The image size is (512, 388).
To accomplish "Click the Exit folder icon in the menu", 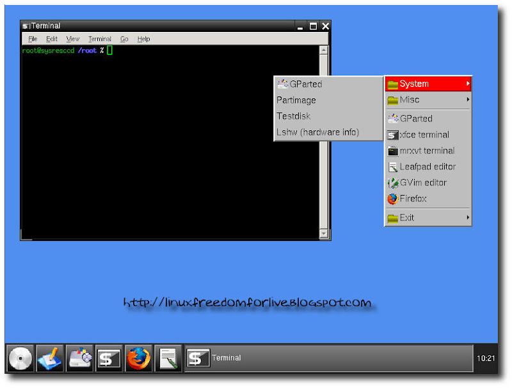I will tap(392, 218).
